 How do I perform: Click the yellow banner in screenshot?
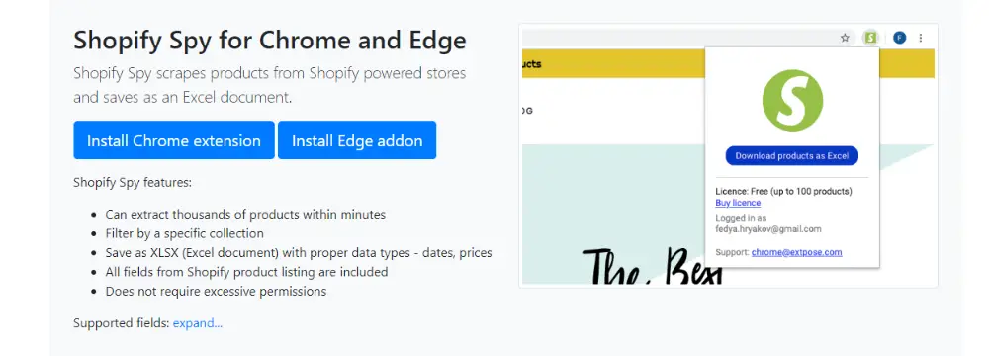pyautogui.click(x=612, y=63)
